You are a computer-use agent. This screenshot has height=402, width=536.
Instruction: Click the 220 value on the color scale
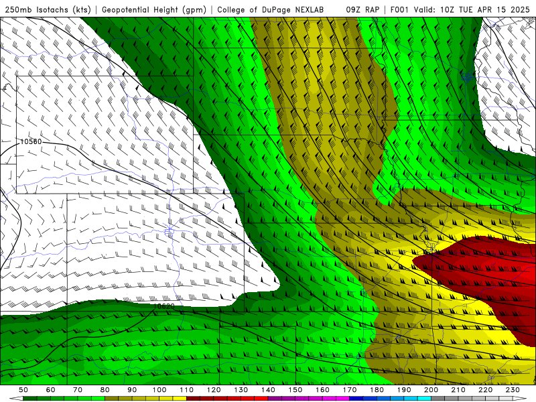[x=485, y=390]
